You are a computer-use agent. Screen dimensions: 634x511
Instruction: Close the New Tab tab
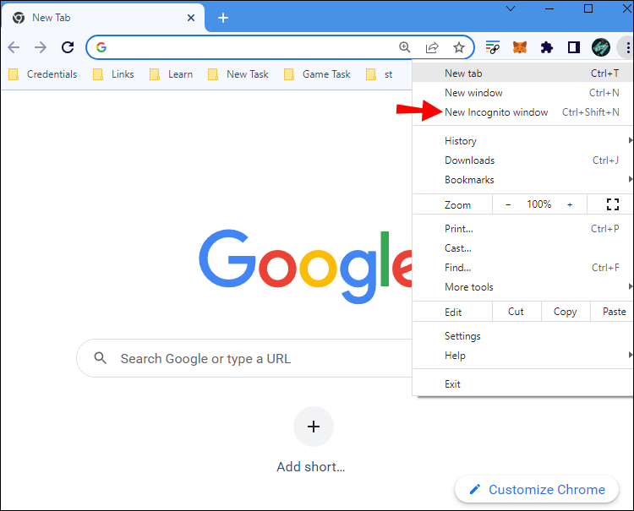[191, 18]
